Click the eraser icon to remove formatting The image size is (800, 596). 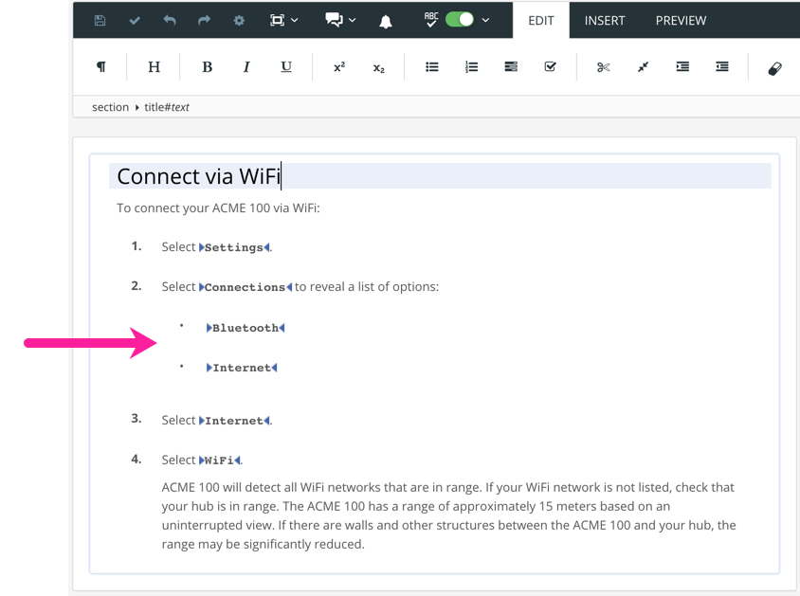click(774, 66)
